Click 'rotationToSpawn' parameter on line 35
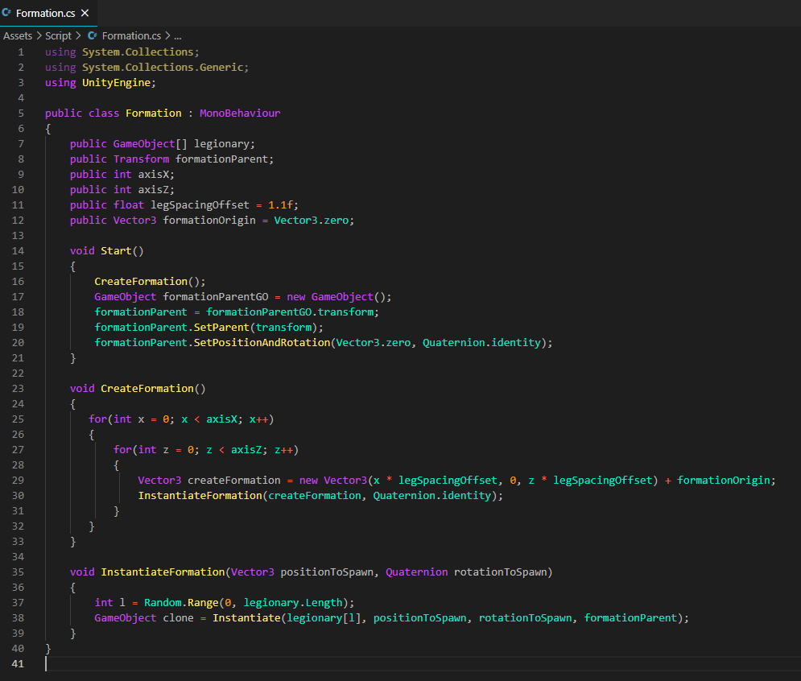Image resolution: width=801 pixels, height=681 pixels. 500,572
